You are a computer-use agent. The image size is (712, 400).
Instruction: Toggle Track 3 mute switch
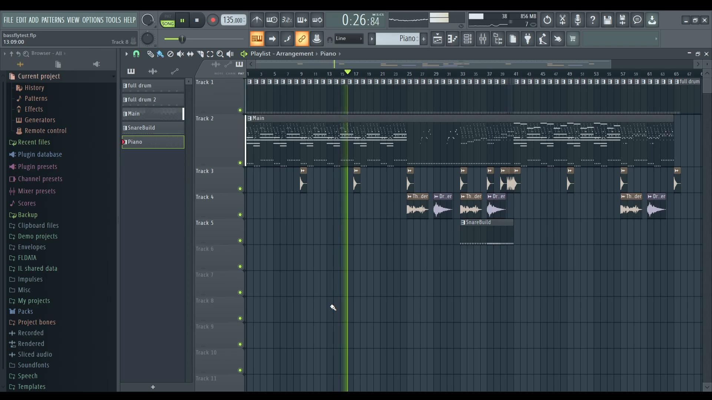tap(240, 189)
